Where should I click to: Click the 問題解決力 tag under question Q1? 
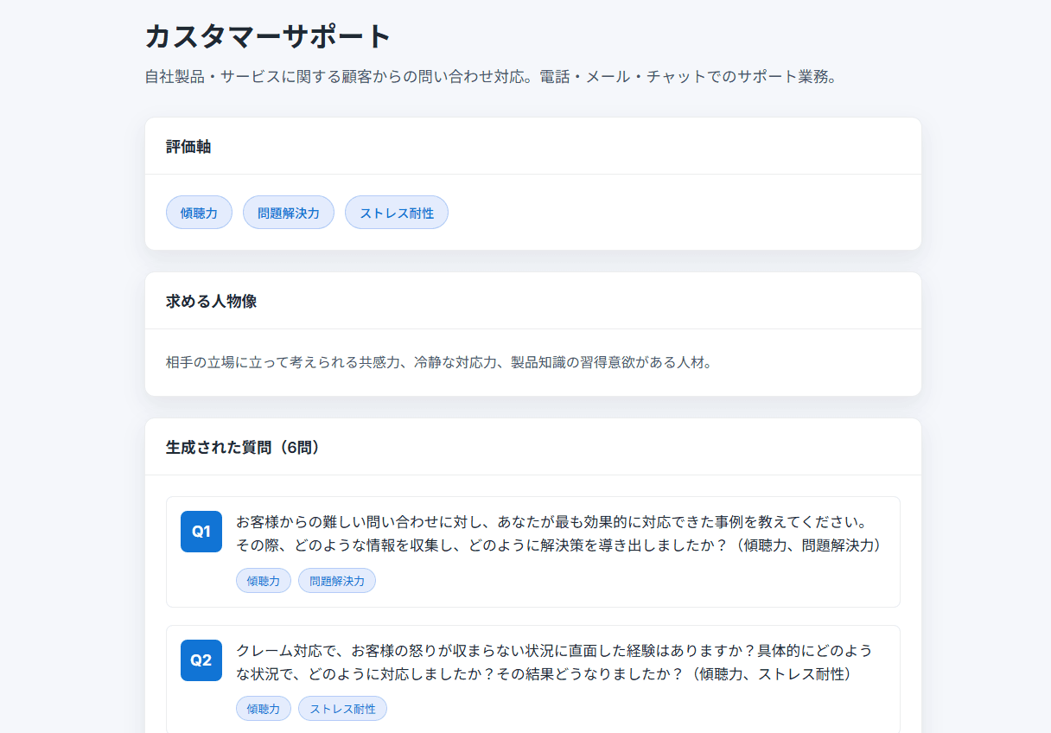point(336,580)
